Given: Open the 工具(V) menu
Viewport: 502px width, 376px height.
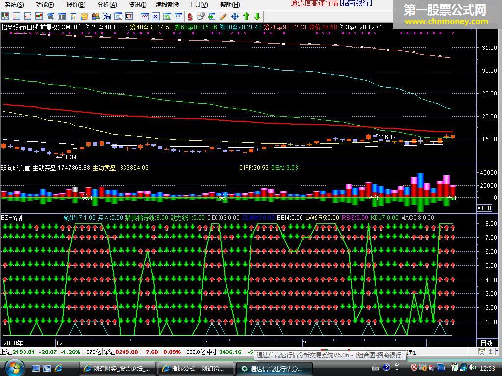Looking at the screenshot, I should [x=198, y=5].
